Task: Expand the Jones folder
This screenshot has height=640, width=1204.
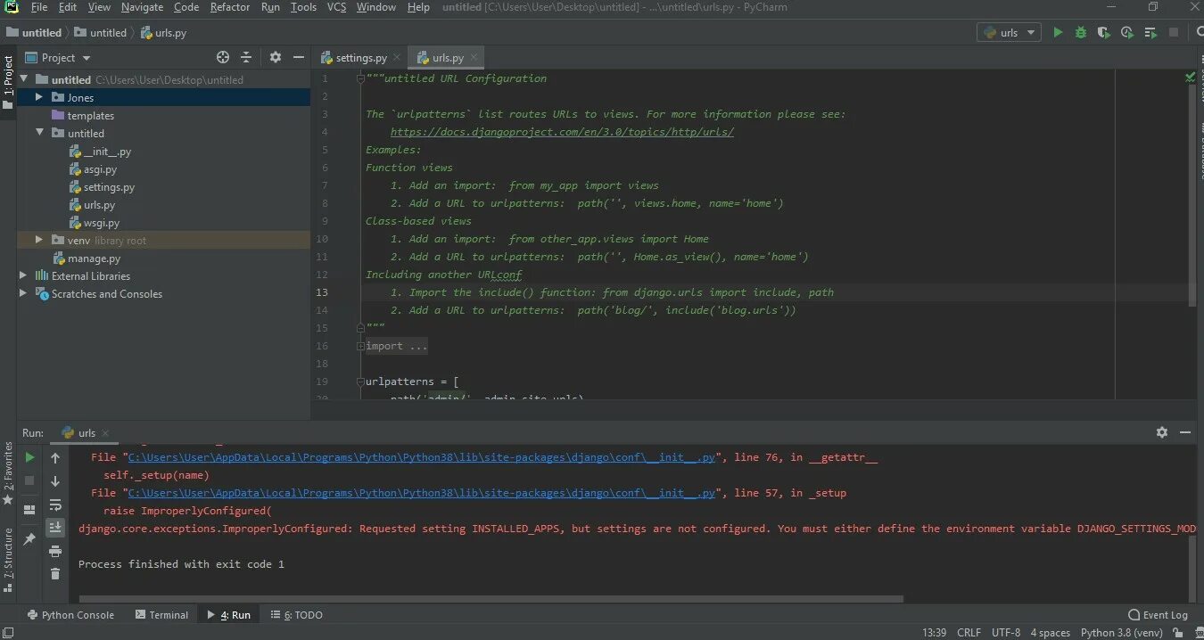Action: coord(39,97)
